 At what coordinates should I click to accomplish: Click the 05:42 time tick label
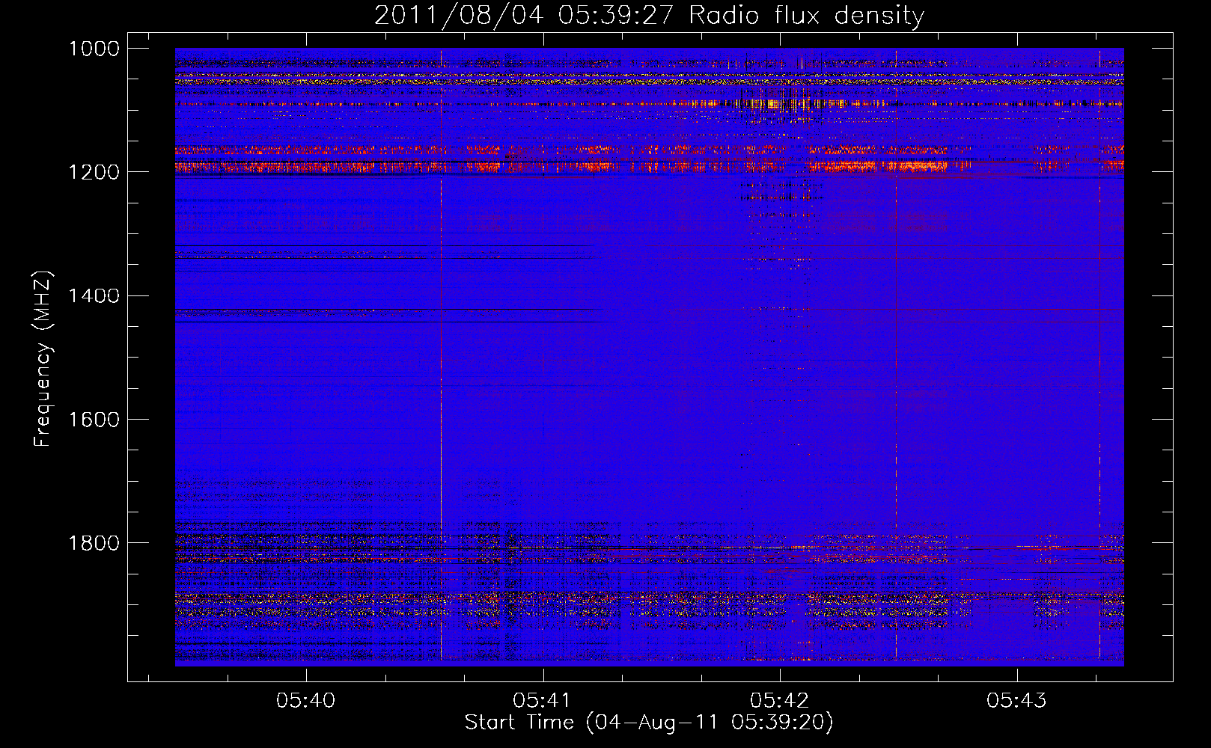779,701
